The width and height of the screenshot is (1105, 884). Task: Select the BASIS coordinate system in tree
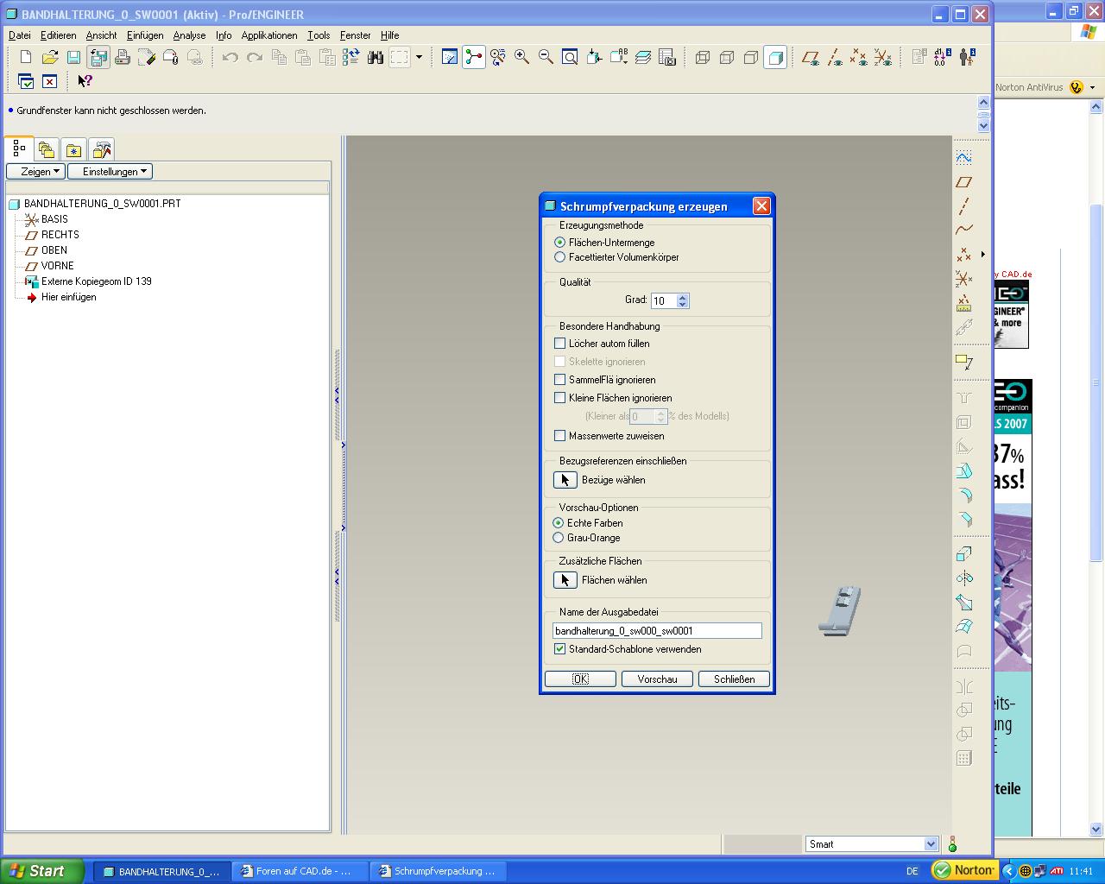(x=54, y=219)
